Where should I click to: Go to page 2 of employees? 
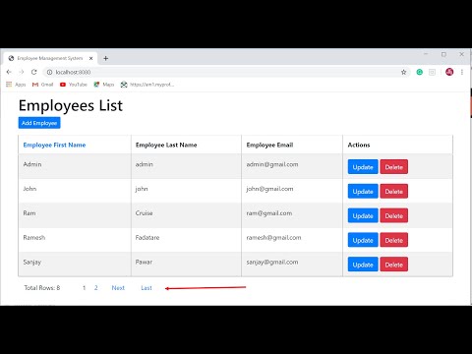point(96,288)
